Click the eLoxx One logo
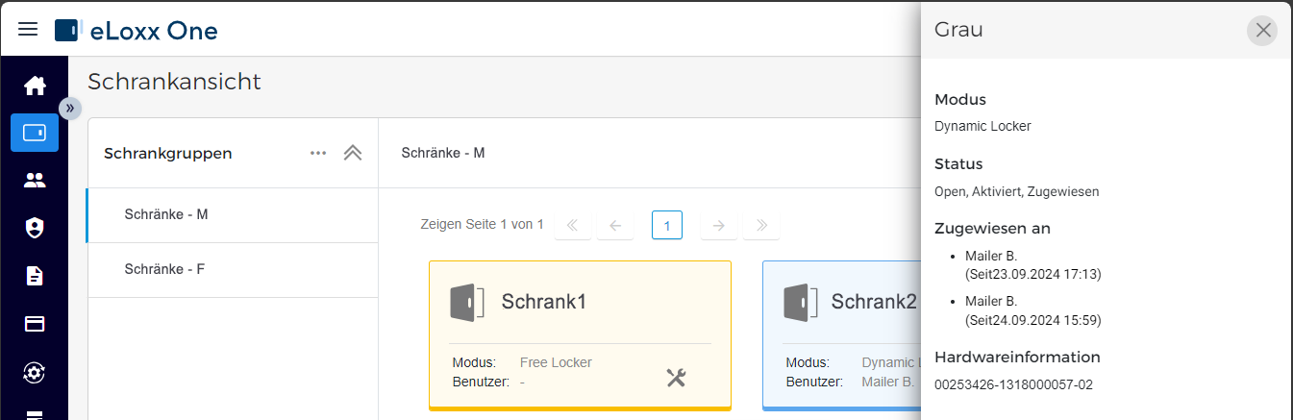 136,30
